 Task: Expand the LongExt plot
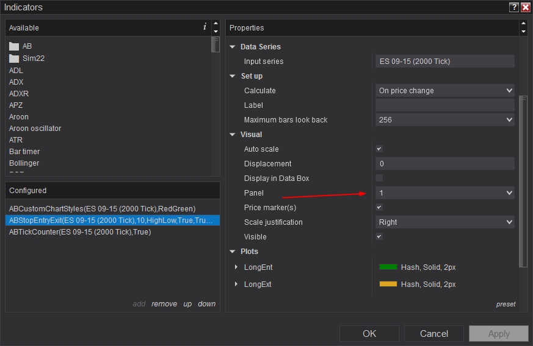(x=237, y=284)
